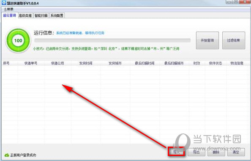Open the F.菜单 menu
Screen dimensions: 251x161
9,9
